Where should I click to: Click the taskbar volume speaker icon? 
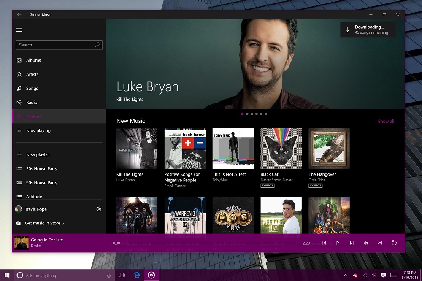(x=374, y=275)
